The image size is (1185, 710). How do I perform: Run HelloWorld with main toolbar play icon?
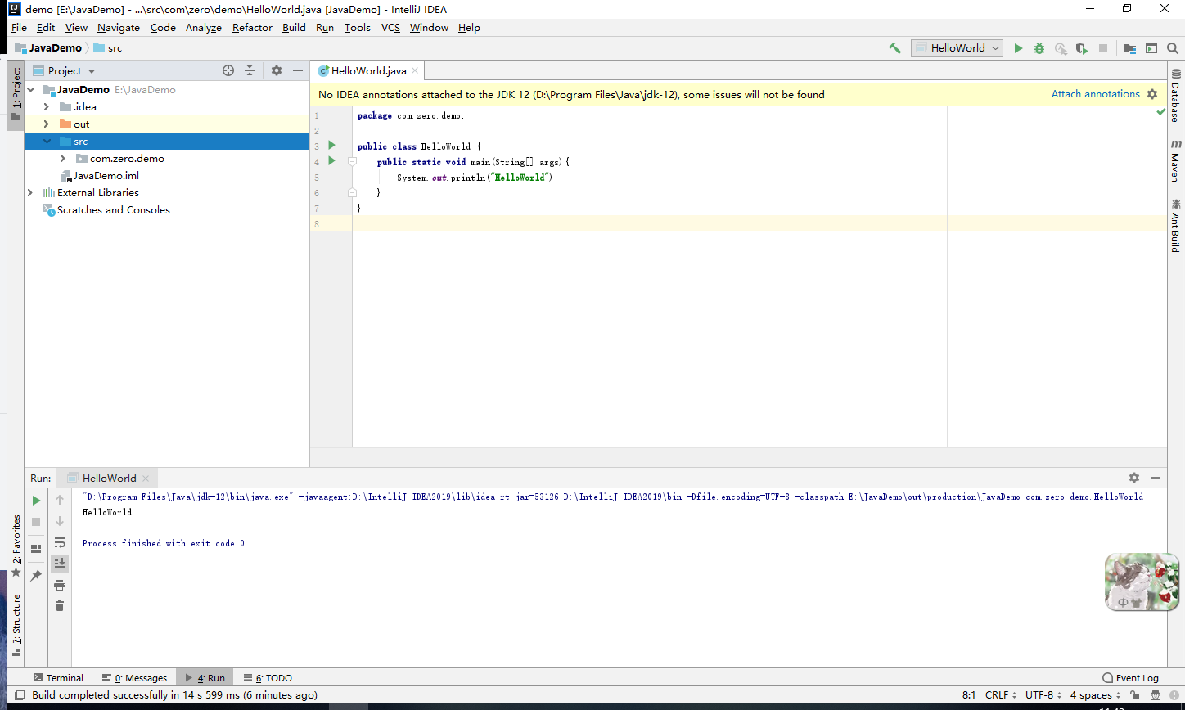tap(1018, 48)
